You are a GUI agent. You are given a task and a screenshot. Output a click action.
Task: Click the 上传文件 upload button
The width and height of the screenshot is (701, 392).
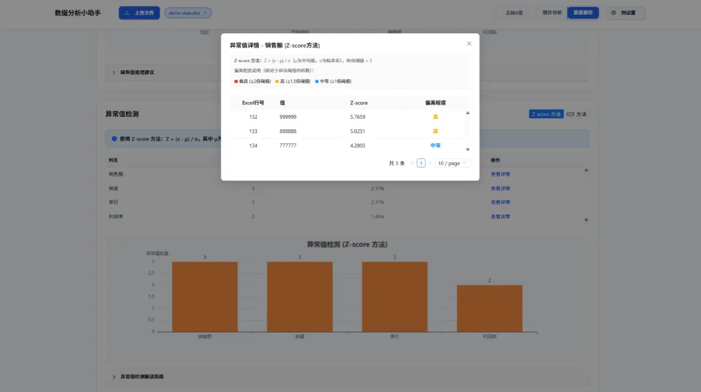(139, 13)
